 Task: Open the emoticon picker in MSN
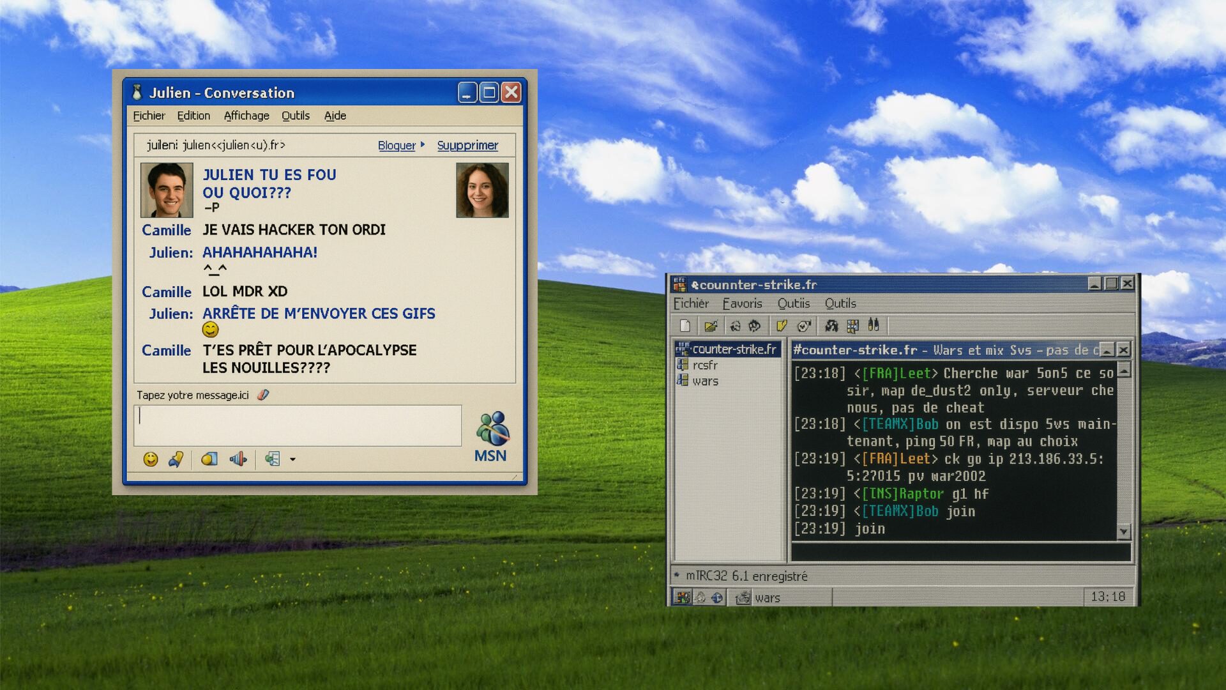pyautogui.click(x=151, y=459)
